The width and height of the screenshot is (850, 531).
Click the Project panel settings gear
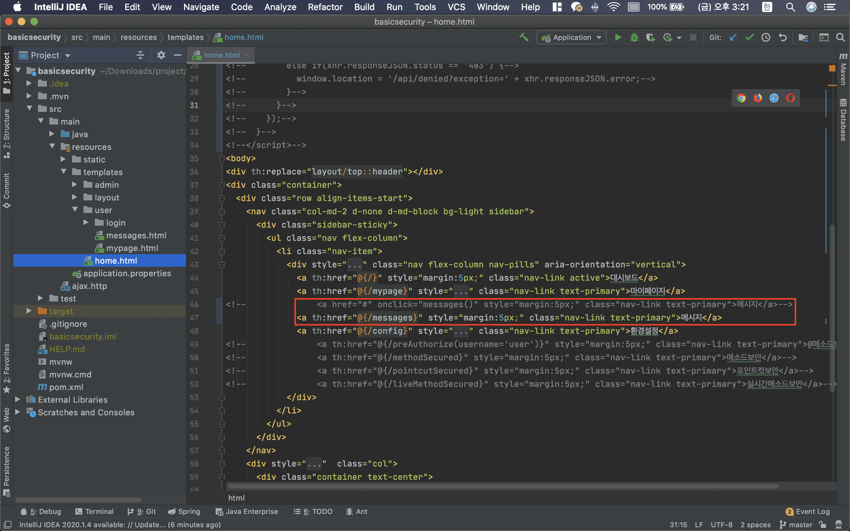[x=161, y=55]
